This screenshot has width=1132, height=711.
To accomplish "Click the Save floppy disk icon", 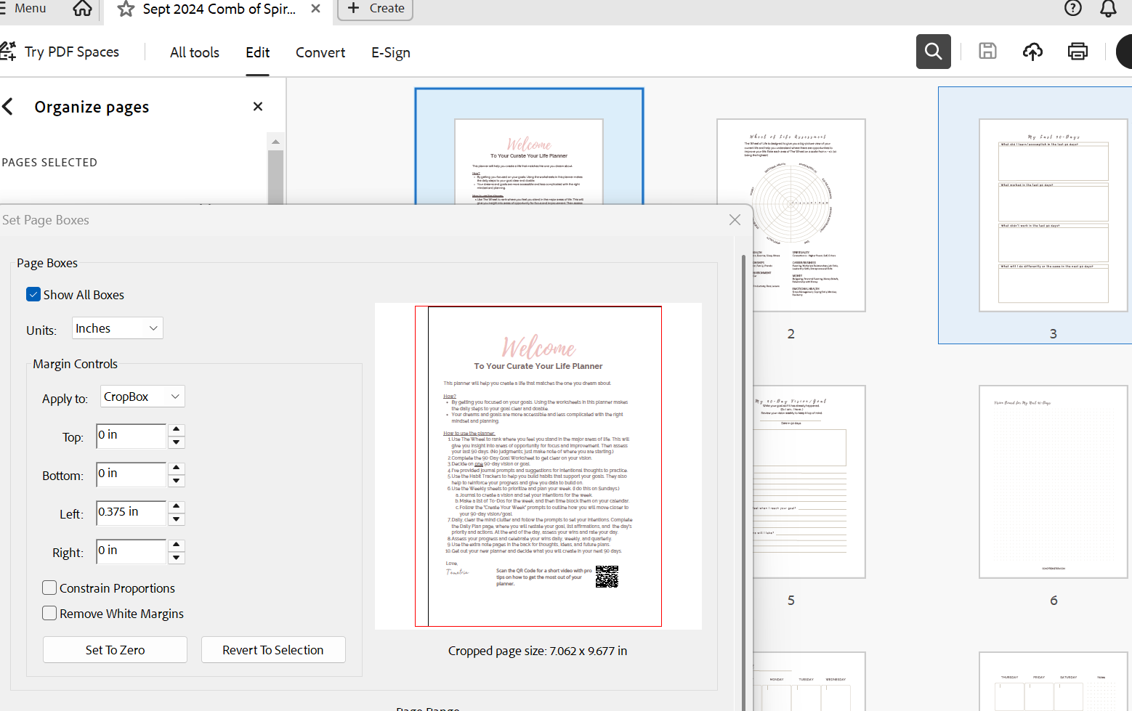I will pyautogui.click(x=987, y=51).
